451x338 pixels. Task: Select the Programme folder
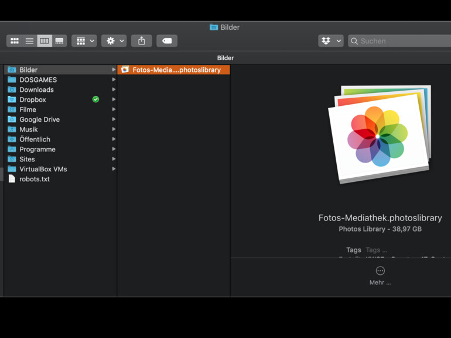pyautogui.click(x=60, y=149)
